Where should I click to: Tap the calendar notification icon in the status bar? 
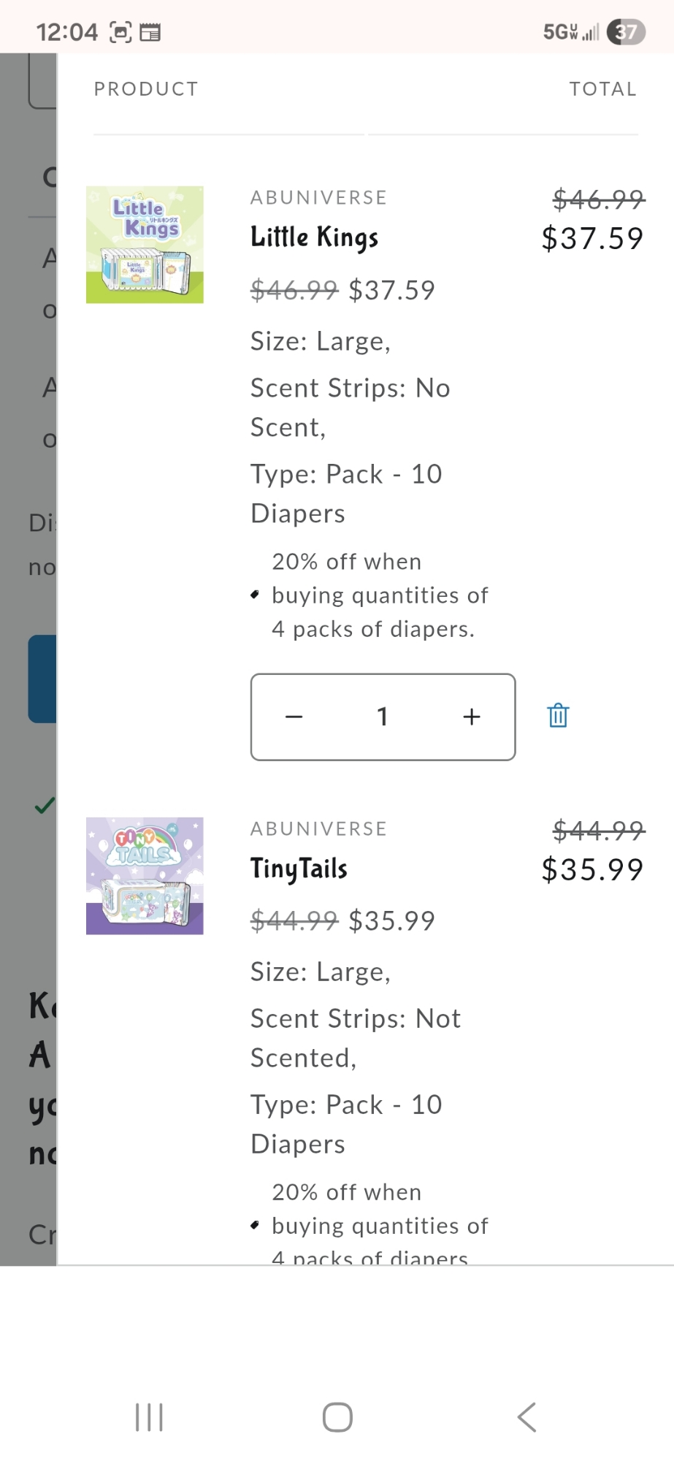coord(150,32)
